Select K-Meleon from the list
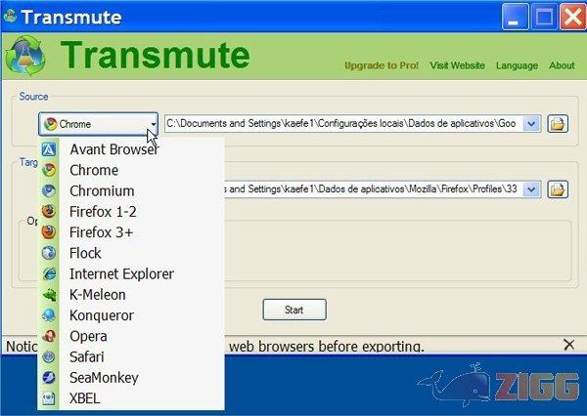This screenshot has height=416, width=587. 131,295
